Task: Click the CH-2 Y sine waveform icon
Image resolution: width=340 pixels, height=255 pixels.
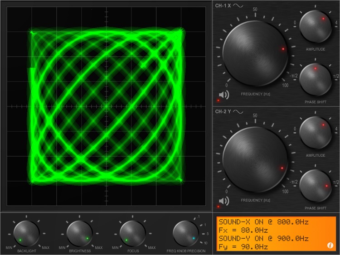Action: tap(238, 112)
